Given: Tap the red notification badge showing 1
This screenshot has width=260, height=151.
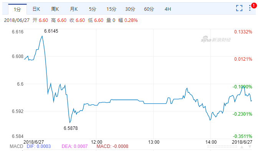Looking at the screenshot, I should click(254, 5).
